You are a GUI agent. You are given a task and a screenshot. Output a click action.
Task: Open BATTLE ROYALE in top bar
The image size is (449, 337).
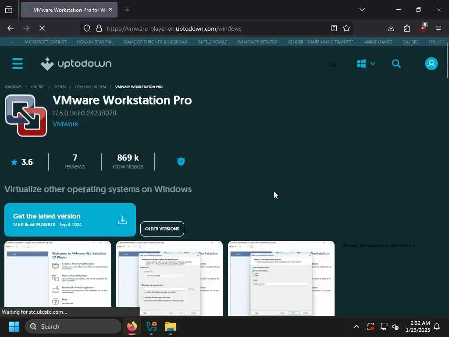[213, 42]
